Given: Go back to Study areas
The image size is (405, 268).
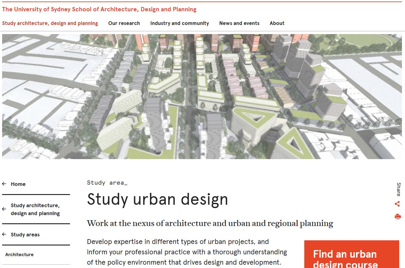Looking at the screenshot, I should click(25, 235).
